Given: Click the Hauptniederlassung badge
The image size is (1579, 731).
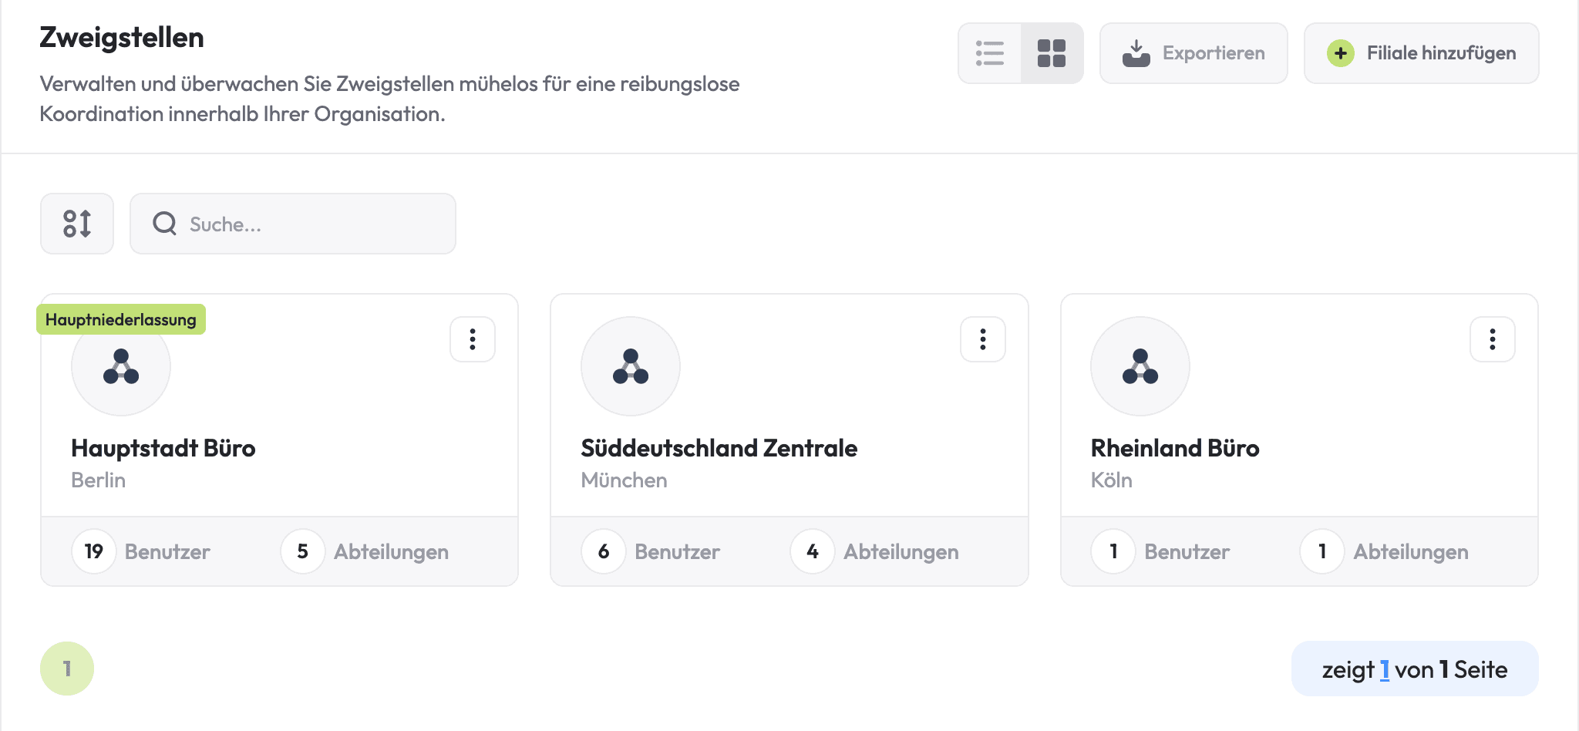Looking at the screenshot, I should 122,318.
